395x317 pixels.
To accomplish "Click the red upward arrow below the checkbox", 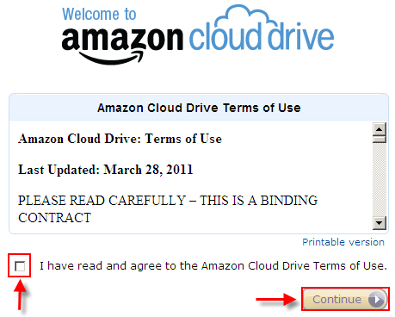I will click(x=20, y=295).
